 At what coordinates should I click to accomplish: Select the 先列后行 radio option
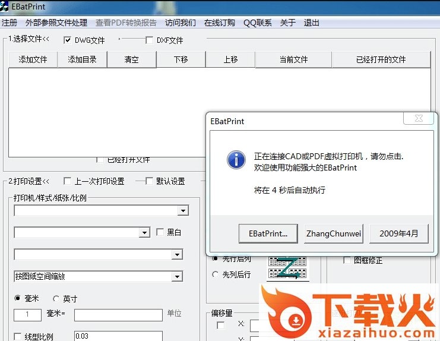coord(215,274)
